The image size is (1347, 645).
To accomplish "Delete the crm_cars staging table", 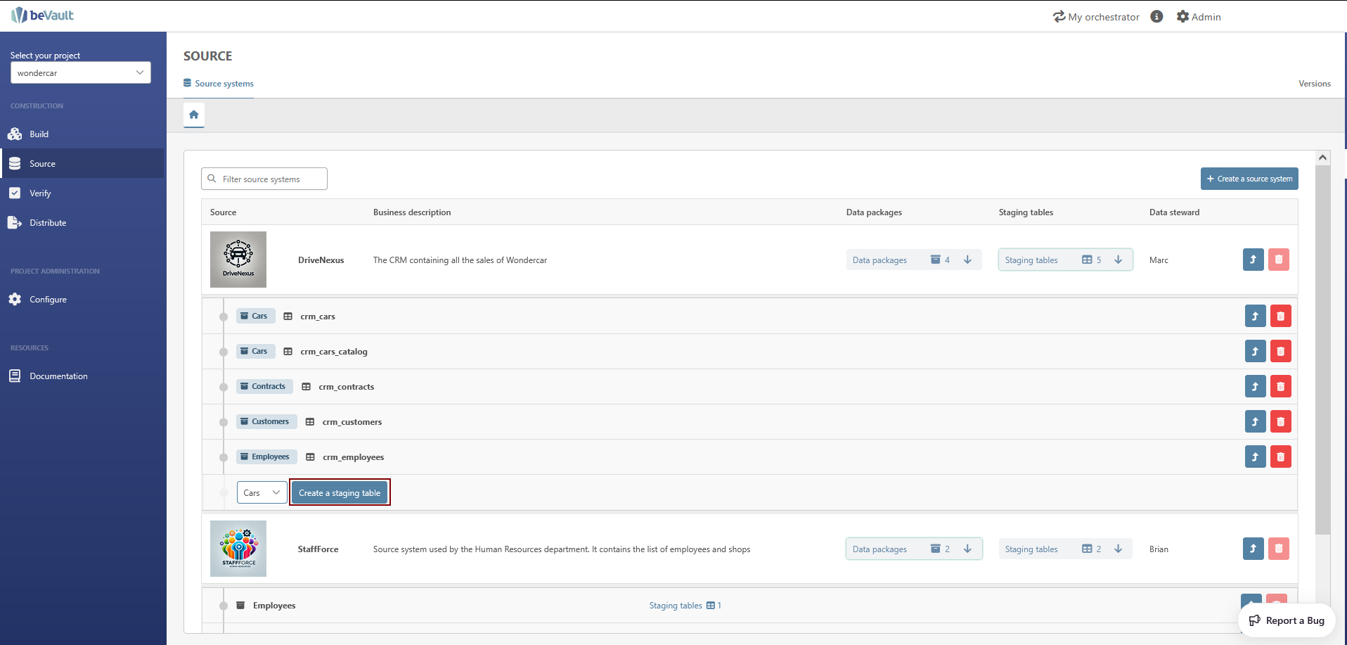I will 1280,317.
